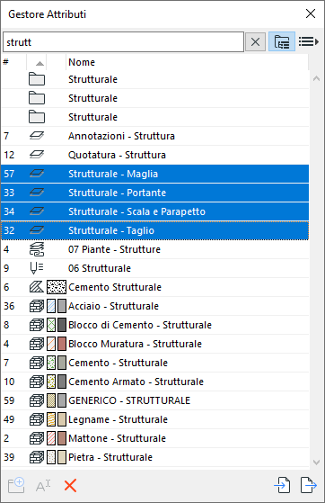The width and height of the screenshot is (325, 503).
Task: Click layer icon of Quotatura - Struttura
Action: pos(37,155)
